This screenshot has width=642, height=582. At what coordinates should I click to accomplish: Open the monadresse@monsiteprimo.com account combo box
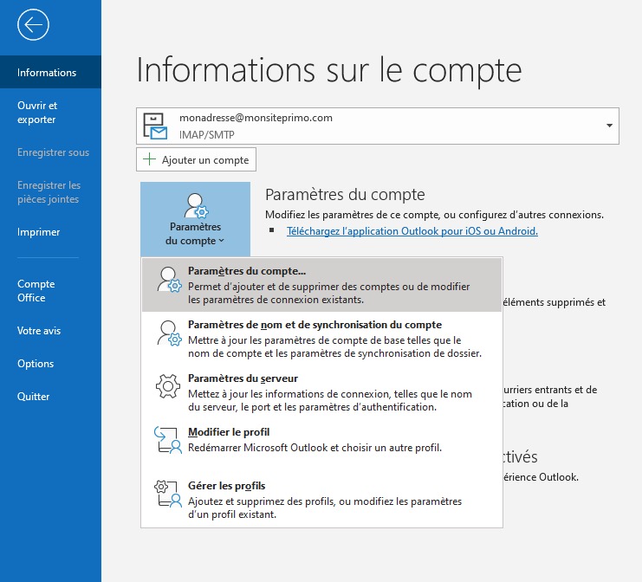377,126
